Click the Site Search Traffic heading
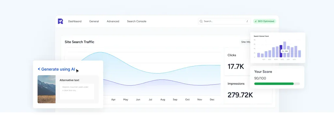The image size is (334, 118). point(80,42)
